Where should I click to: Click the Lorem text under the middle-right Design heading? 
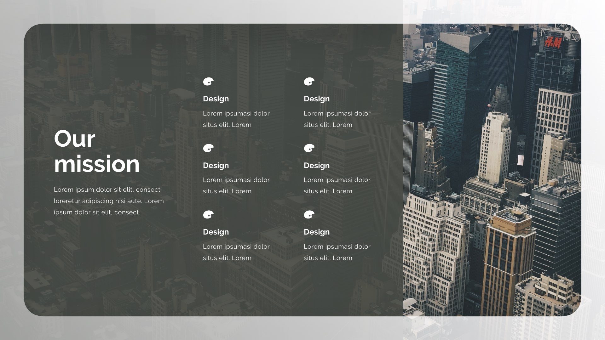tap(337, 185)
